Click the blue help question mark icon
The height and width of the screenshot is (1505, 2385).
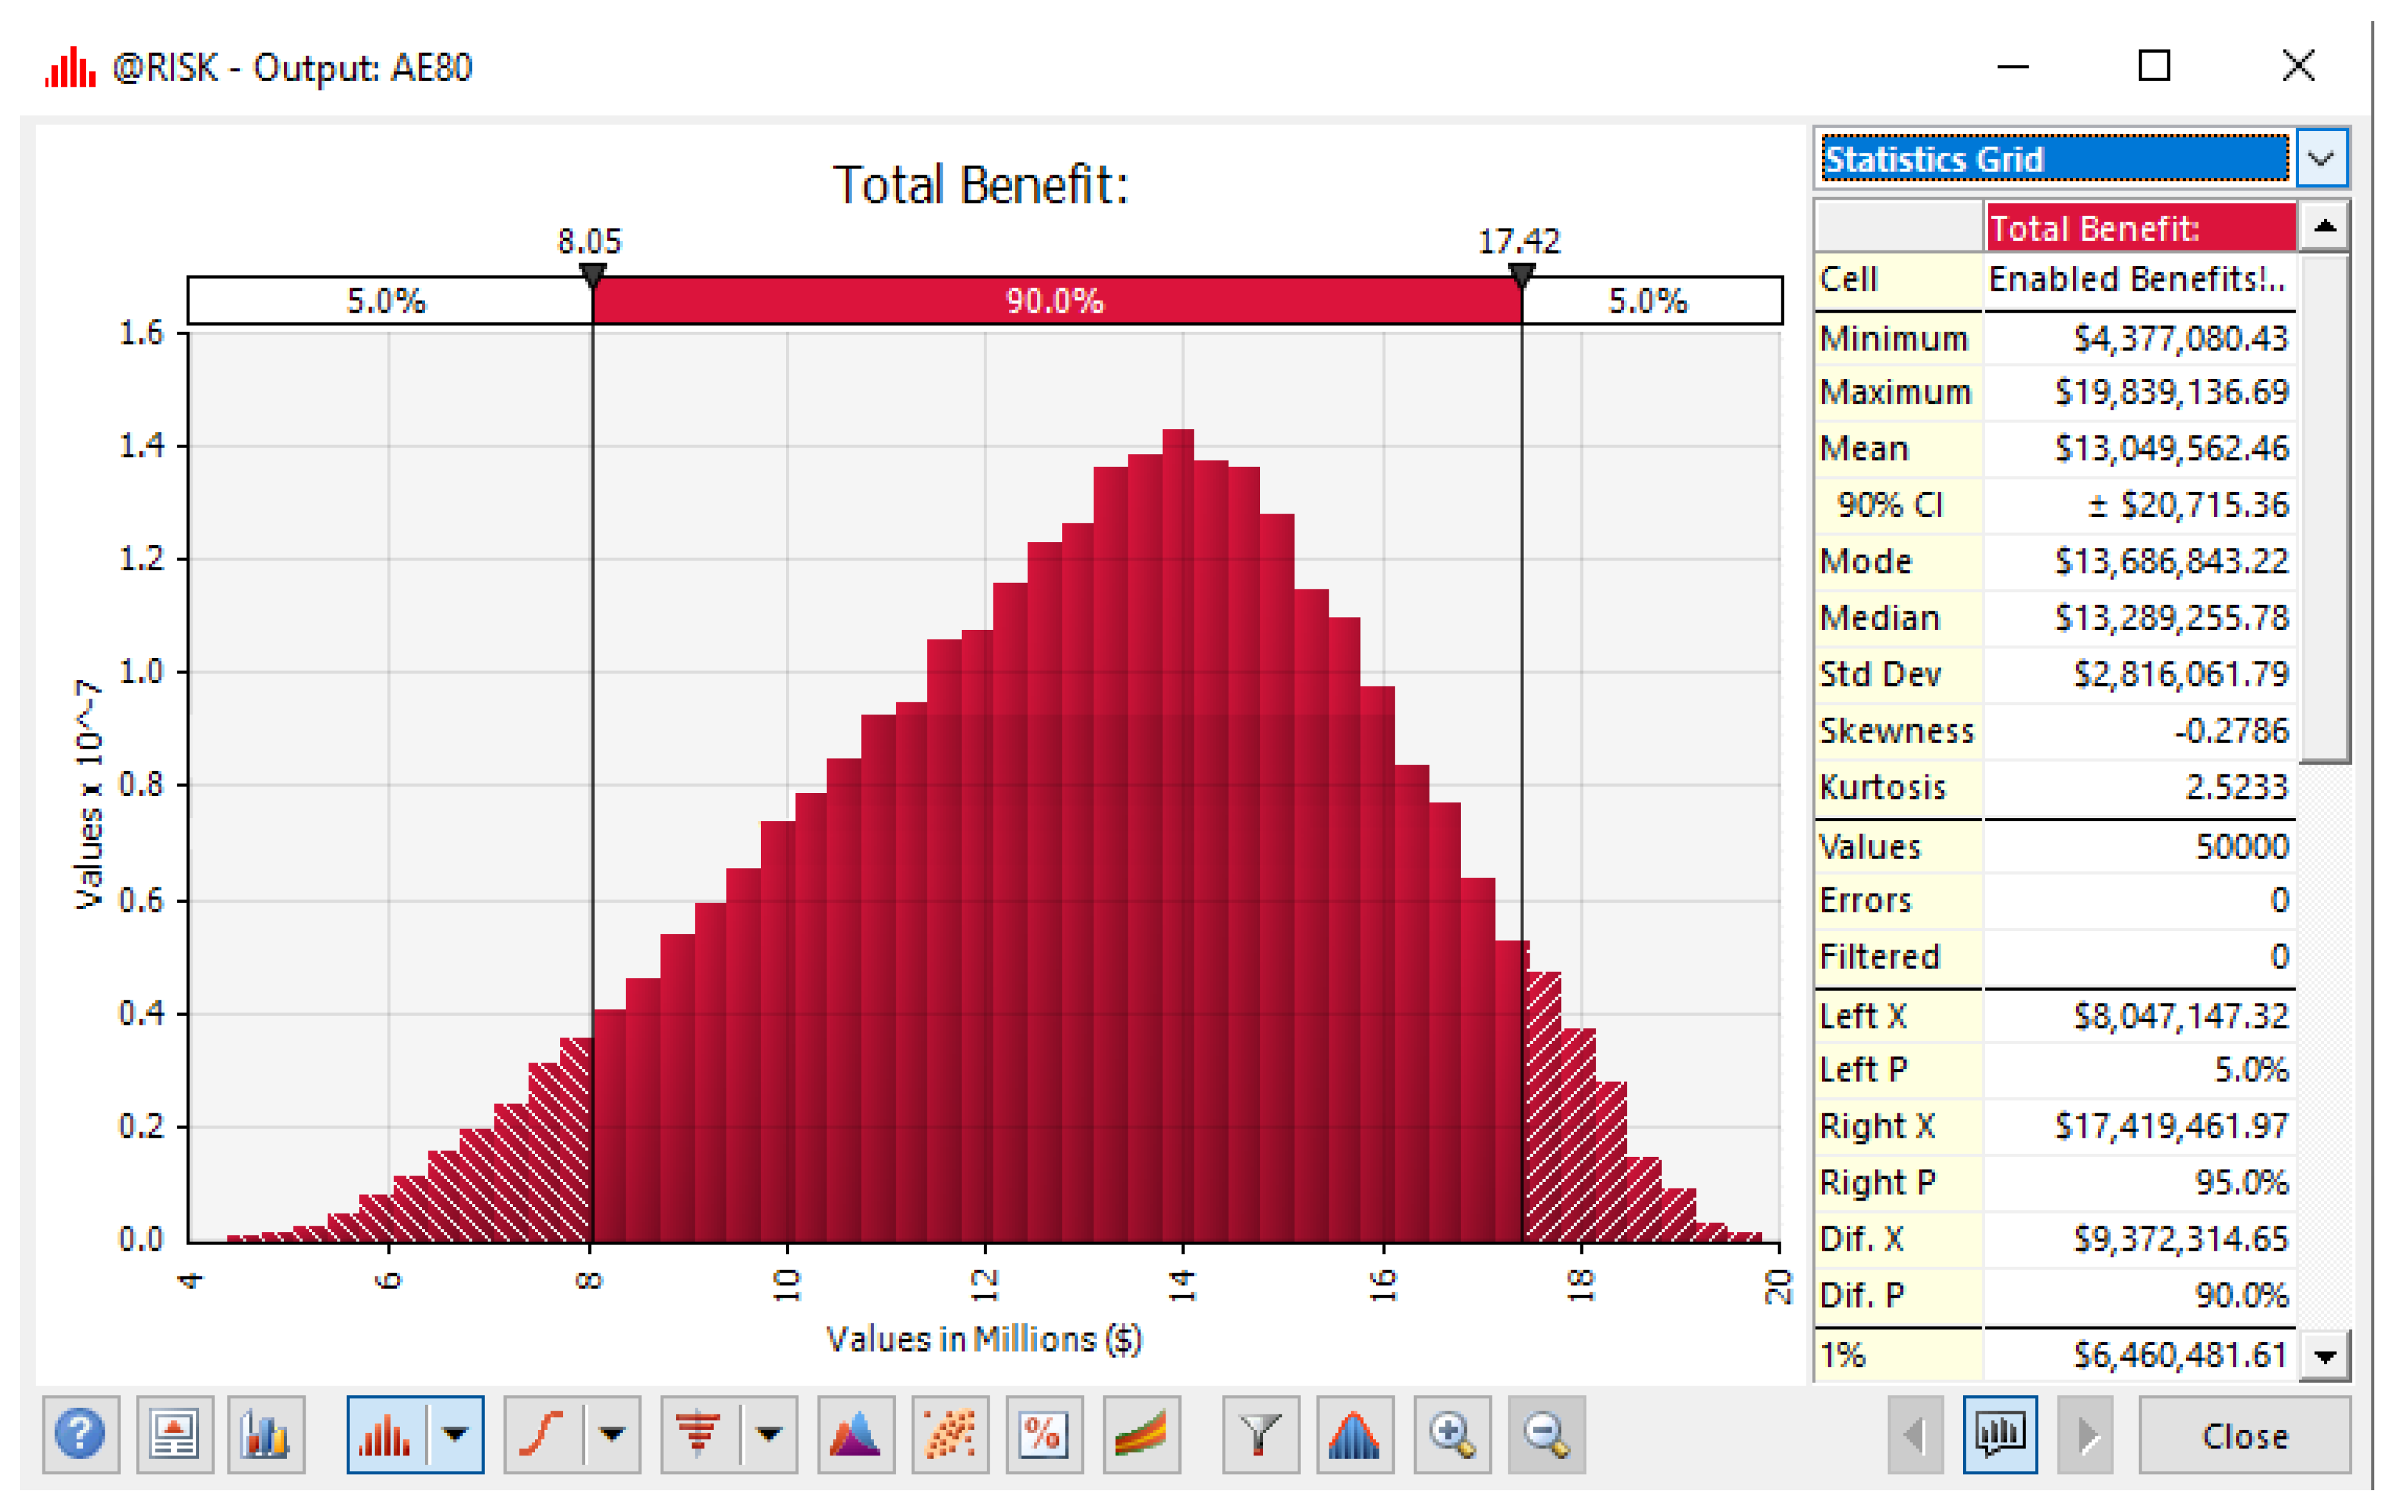(80, 1434)
